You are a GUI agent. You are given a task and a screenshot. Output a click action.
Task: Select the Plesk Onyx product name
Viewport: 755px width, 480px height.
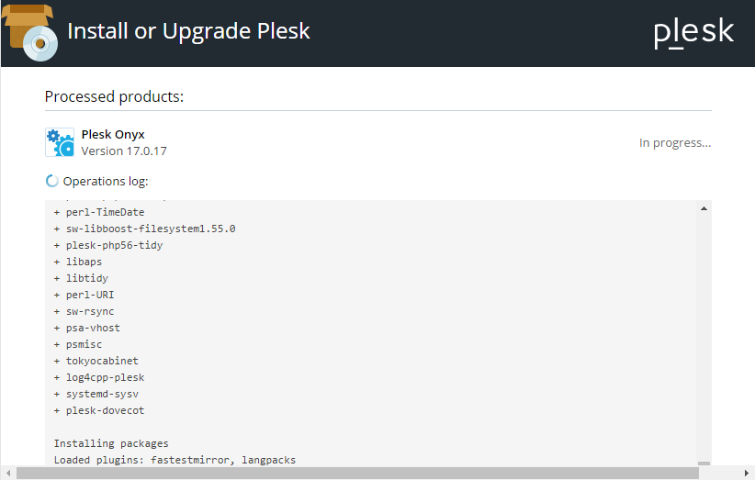pyautogui.click(x=113, y=134)
